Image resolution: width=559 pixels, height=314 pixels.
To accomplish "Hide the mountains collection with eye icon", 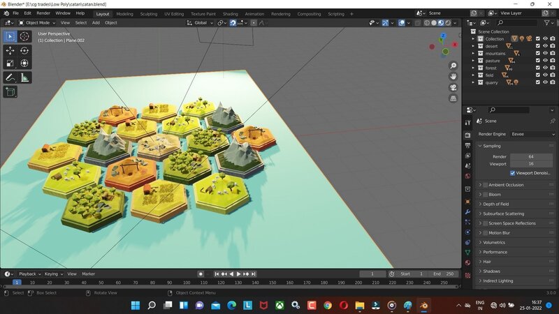I will click(545, 53).
